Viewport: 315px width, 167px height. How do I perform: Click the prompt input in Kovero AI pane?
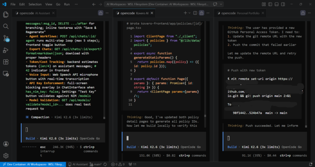[x=164, y=138]
